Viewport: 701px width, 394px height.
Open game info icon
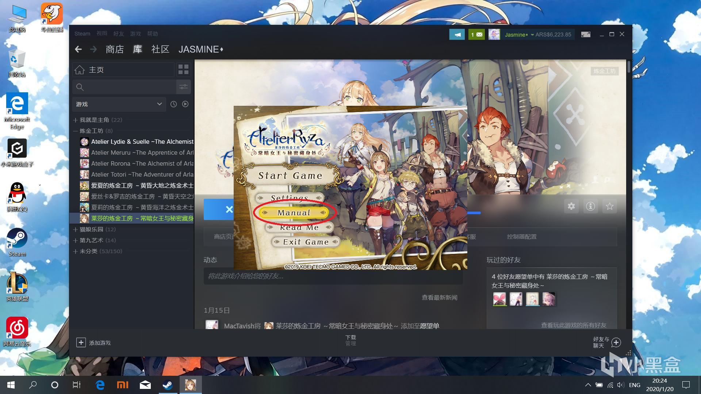click(x=590, y=206)
